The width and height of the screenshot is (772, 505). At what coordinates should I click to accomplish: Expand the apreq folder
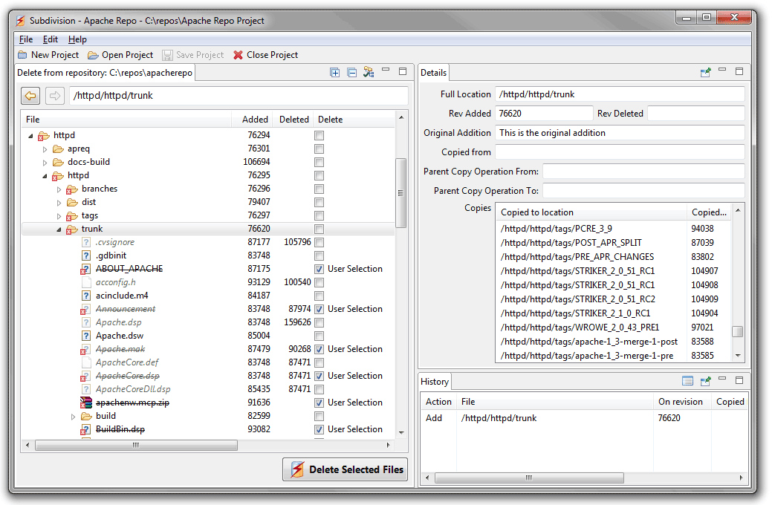point(45,149)
